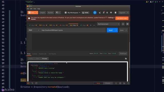This screenshot has width=164, height=92.
Task: Open the File menu in Postman
Action: pyautogui.click(x=28, y=9)
